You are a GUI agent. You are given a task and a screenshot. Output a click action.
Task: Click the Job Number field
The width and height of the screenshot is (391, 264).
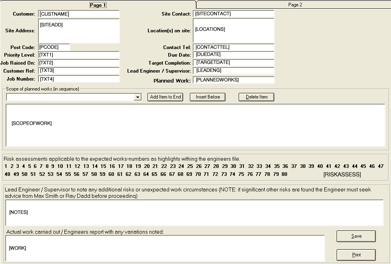[79, 79]
